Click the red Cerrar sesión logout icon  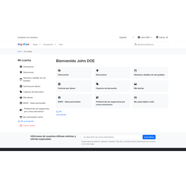point(21,126)
